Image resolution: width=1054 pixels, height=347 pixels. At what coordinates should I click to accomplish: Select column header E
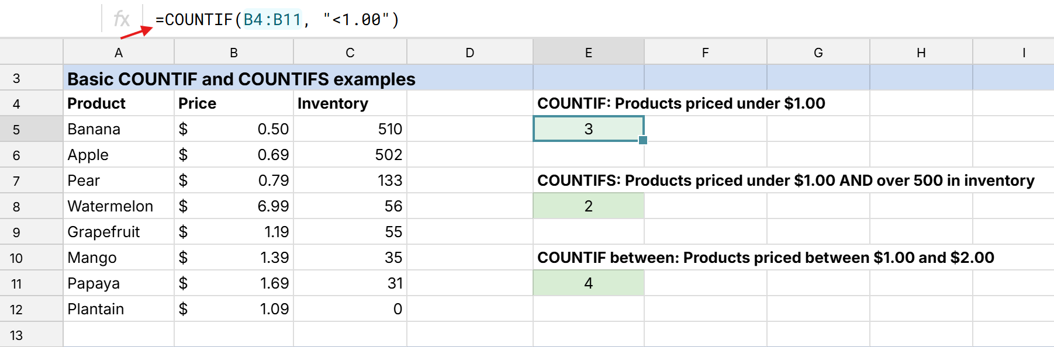click(588, 51)
